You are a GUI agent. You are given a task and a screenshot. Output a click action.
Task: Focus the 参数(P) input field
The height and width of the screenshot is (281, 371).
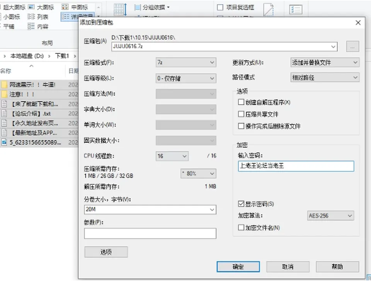click(150, 233)
